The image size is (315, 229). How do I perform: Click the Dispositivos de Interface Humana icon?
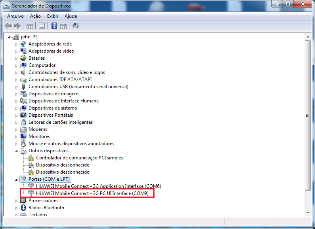[23, 101]
